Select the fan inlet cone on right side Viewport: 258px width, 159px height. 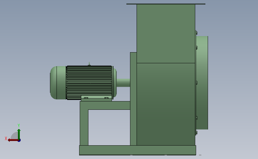pyautogui.click(x=202, y=83)
